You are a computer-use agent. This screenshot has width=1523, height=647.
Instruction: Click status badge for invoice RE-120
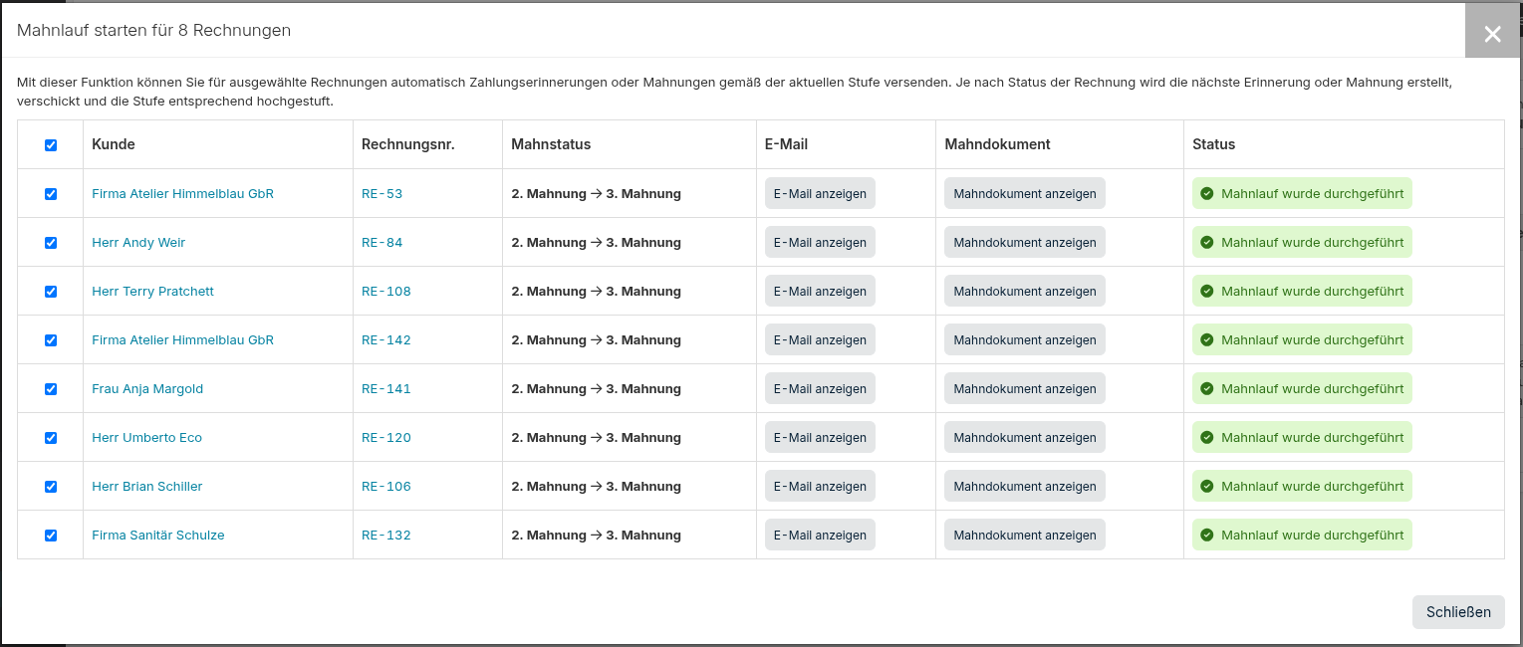pyautogui.click(x=1302, y=438)
